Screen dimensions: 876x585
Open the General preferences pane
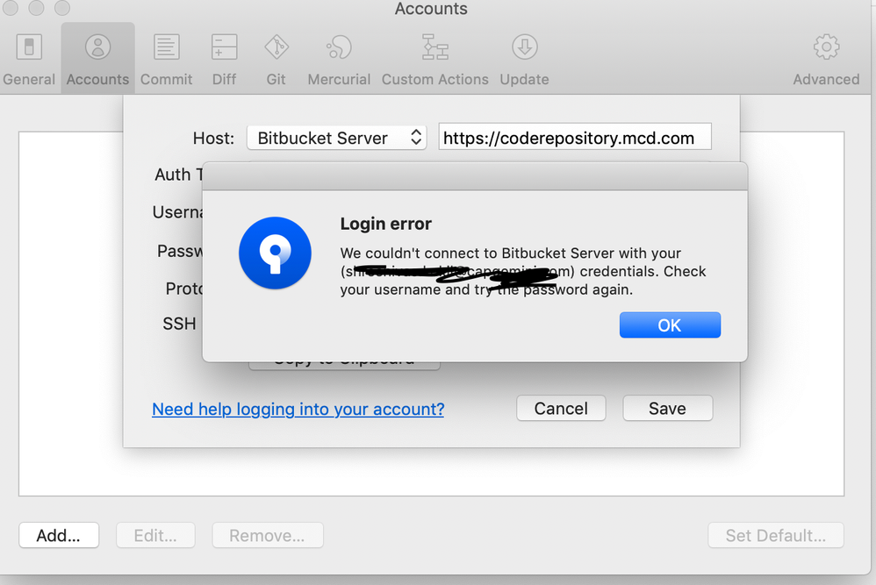click(29, 59)
